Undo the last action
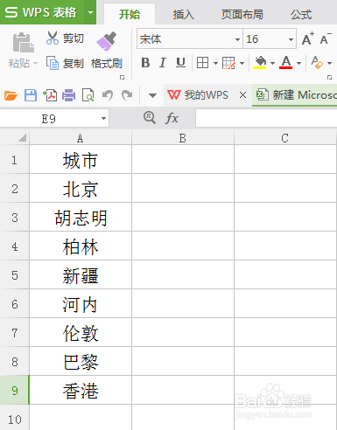This screenshot has height=430, width=337. click(x=108, y=95)
